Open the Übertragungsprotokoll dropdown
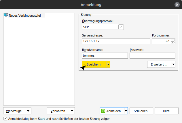The image size is (182, 123). tap(121, 27)
